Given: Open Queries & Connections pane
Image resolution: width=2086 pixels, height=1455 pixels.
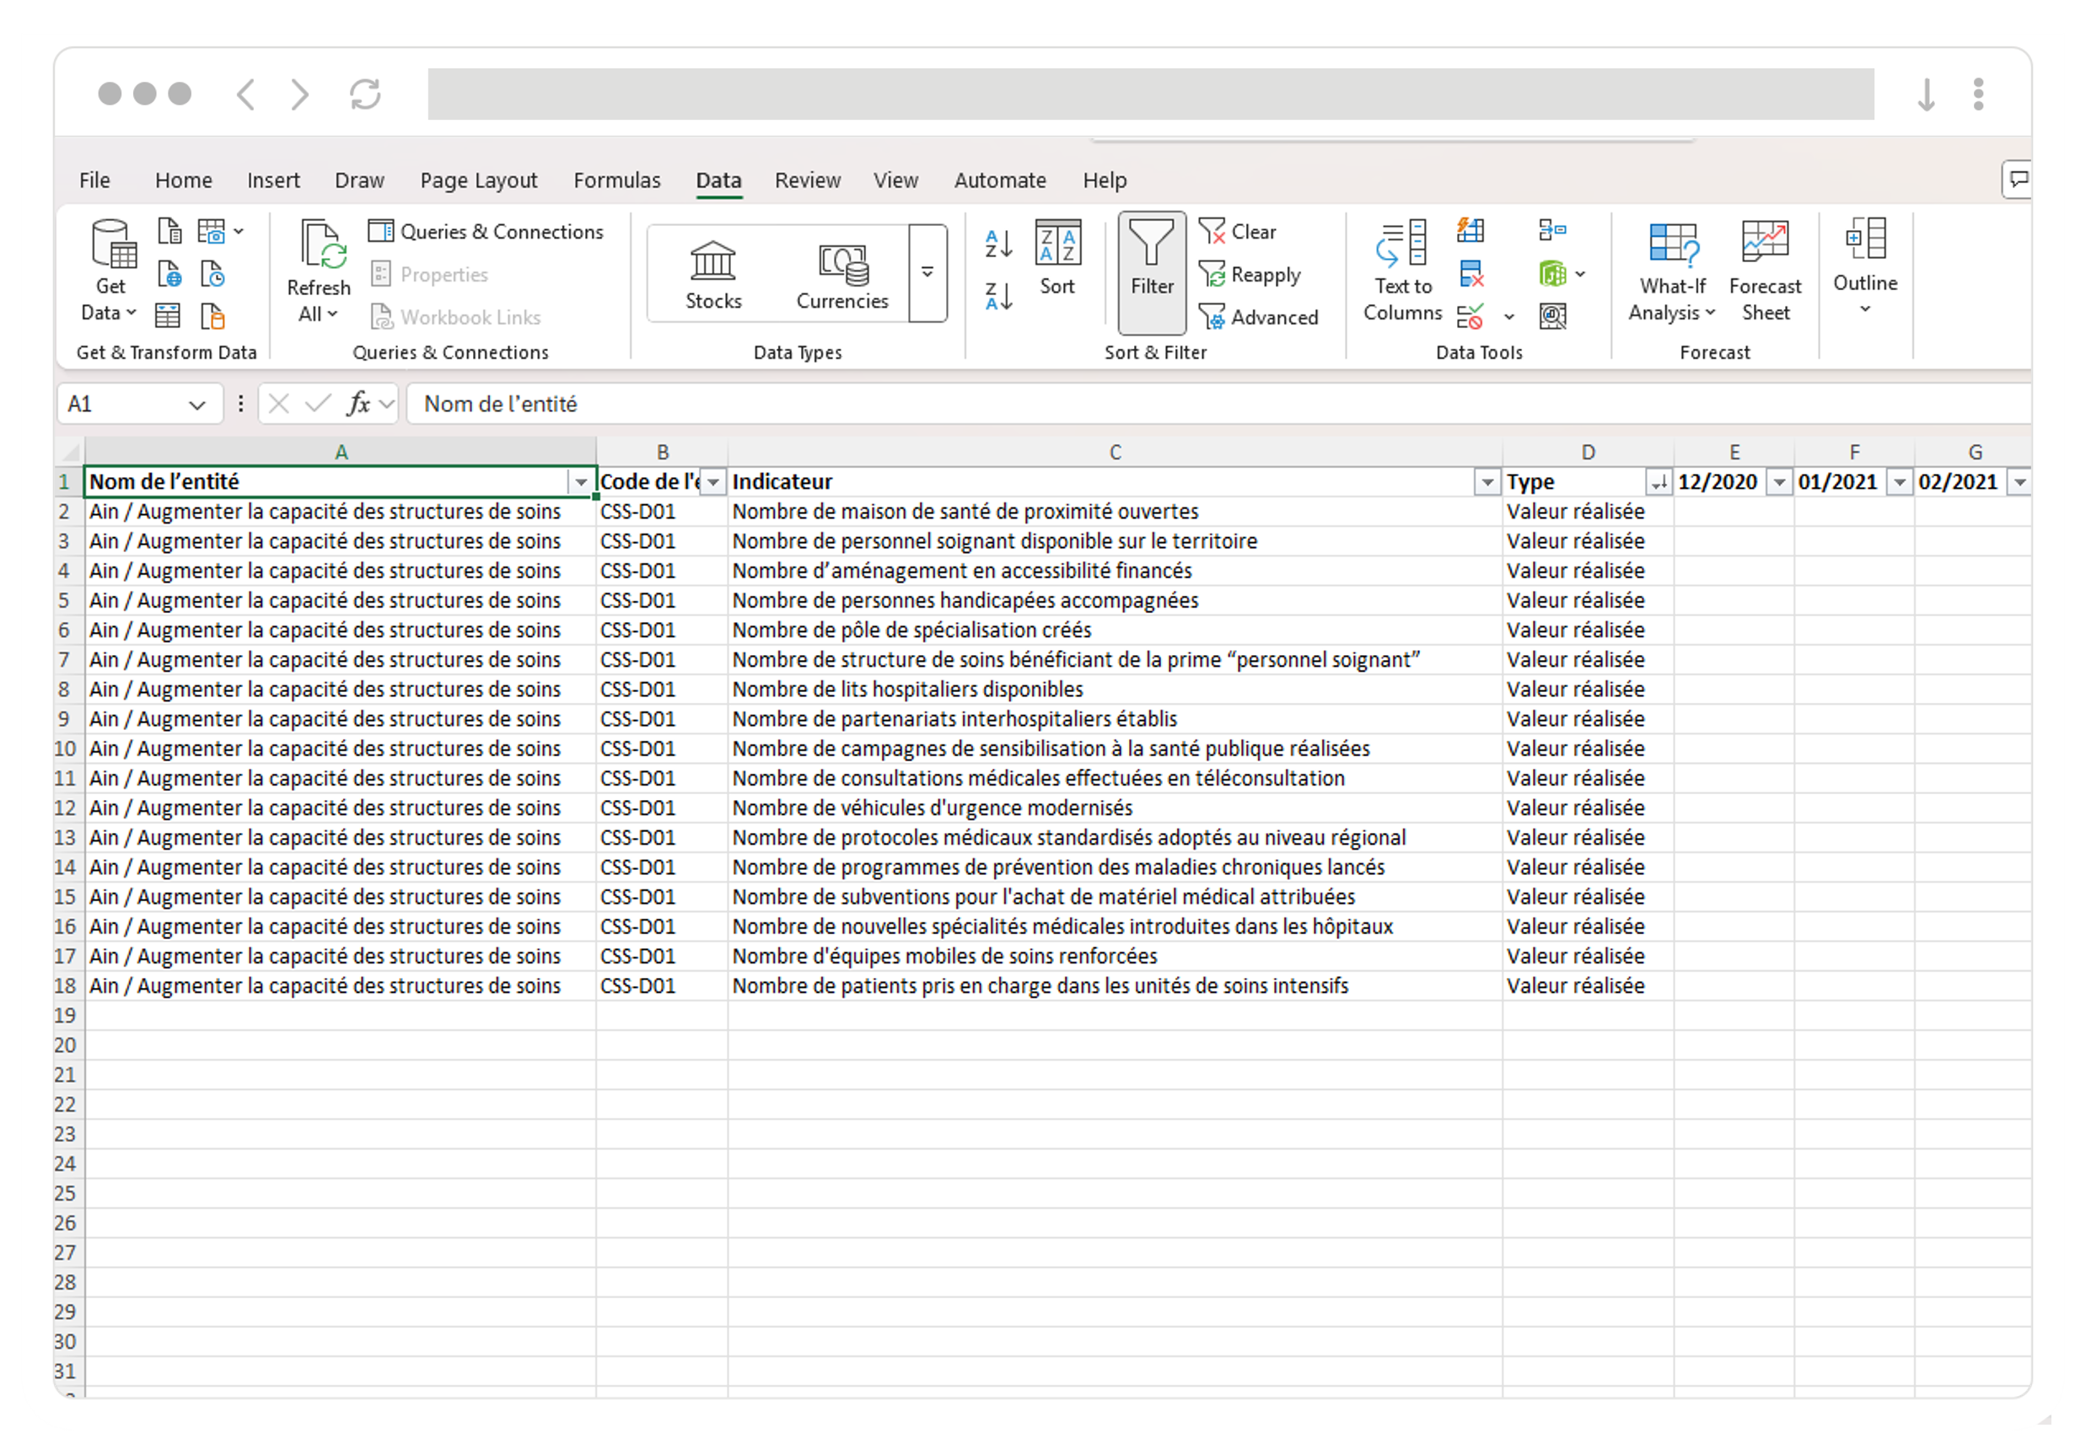Looking at the screenshot, I should tap(486, 232).
